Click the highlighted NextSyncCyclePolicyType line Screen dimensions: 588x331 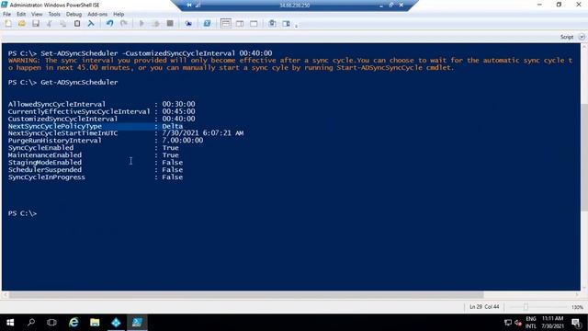pos(96,126)
